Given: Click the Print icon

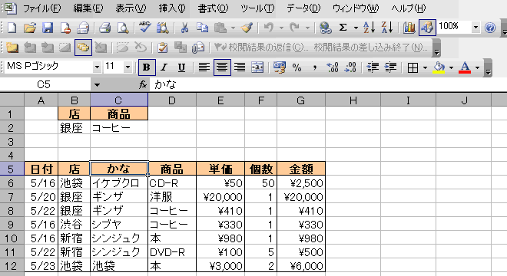Looking at the screenshot, I should point(105,28).
